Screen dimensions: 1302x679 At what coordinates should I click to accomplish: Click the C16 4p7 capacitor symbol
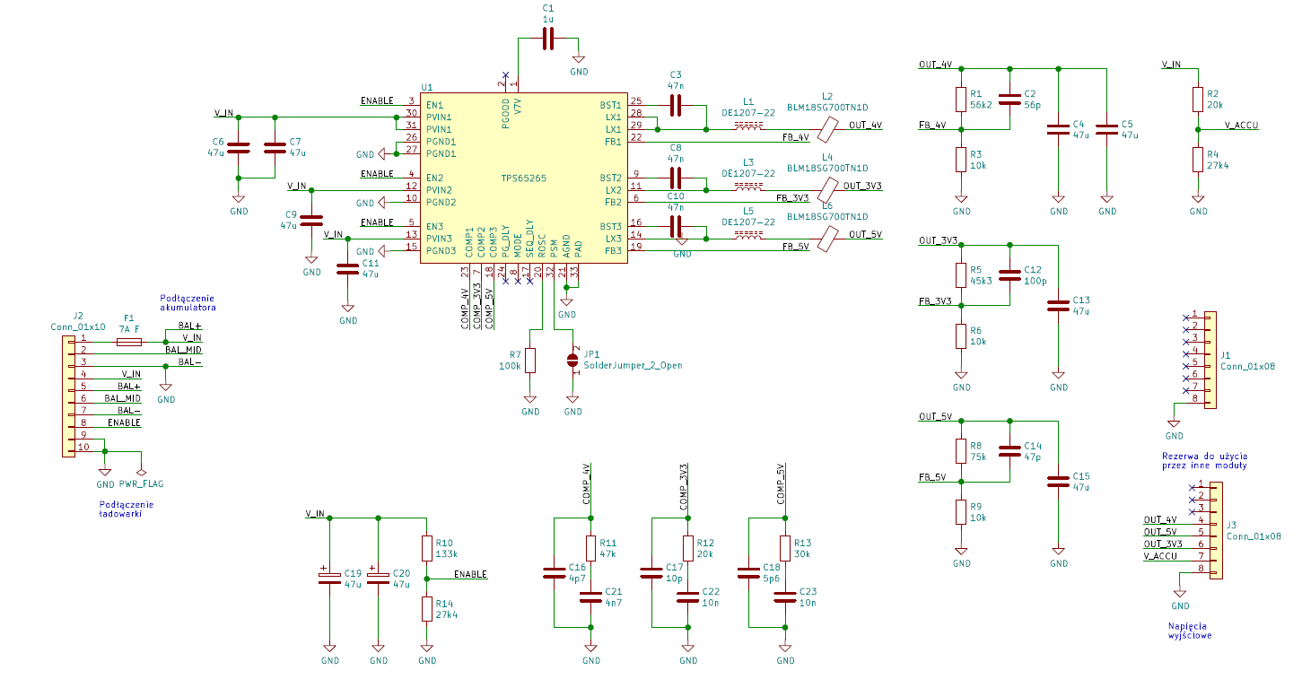point(555,572)
